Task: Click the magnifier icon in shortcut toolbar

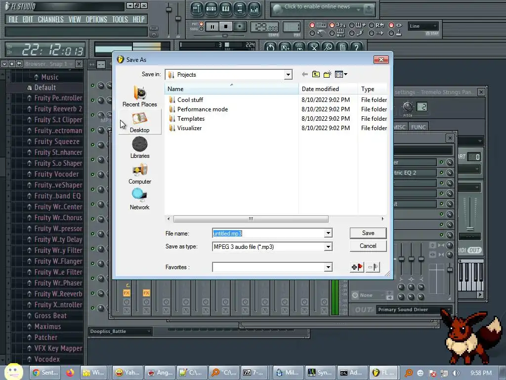Action: 328,47
